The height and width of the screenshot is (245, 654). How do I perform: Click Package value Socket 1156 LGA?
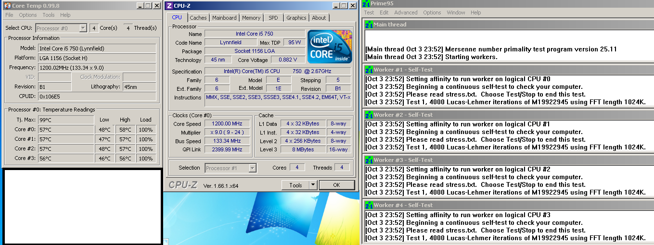(255, 51)
